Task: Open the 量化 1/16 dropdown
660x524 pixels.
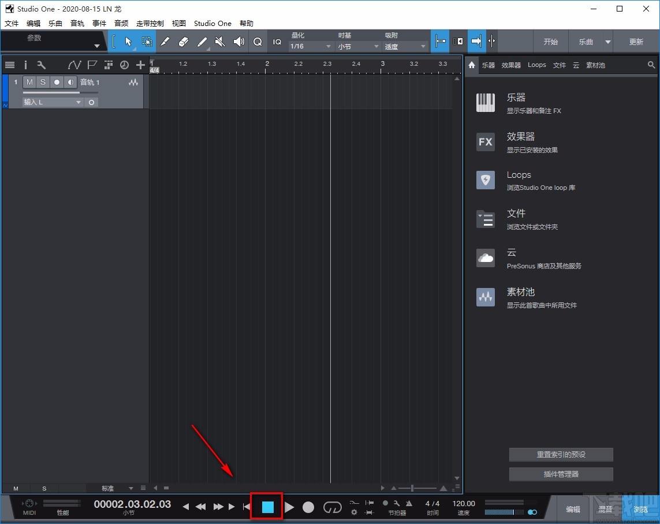Action: pyautogui.click(x=310, y=46)
